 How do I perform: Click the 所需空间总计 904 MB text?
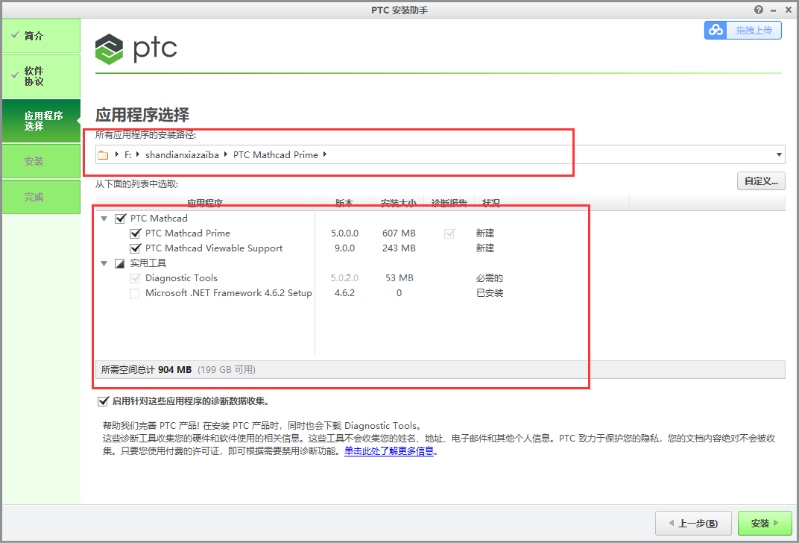click(x=146, y=370)
